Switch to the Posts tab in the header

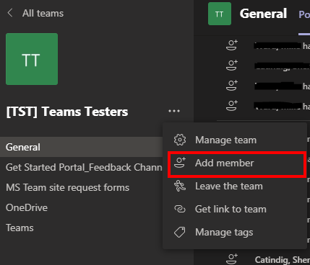(304, 14)
